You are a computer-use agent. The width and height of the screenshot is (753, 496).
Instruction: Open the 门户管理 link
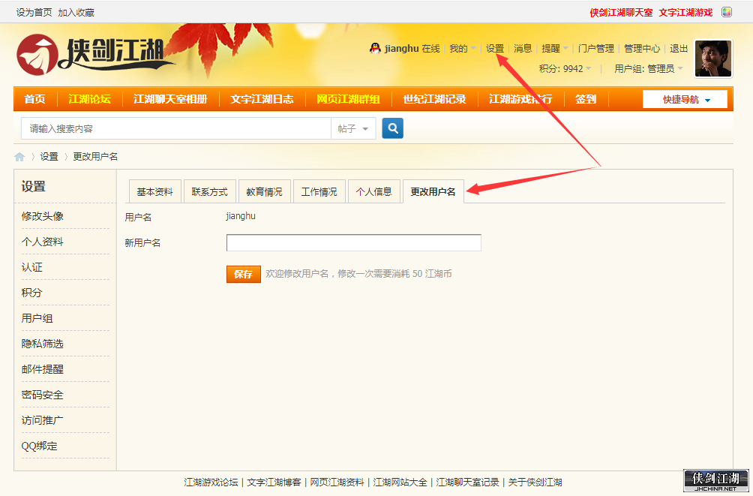pos(596,49)
